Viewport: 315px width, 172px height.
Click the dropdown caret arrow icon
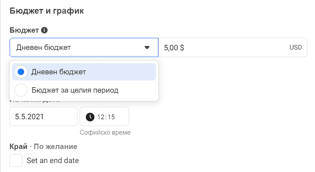(147, 47)
